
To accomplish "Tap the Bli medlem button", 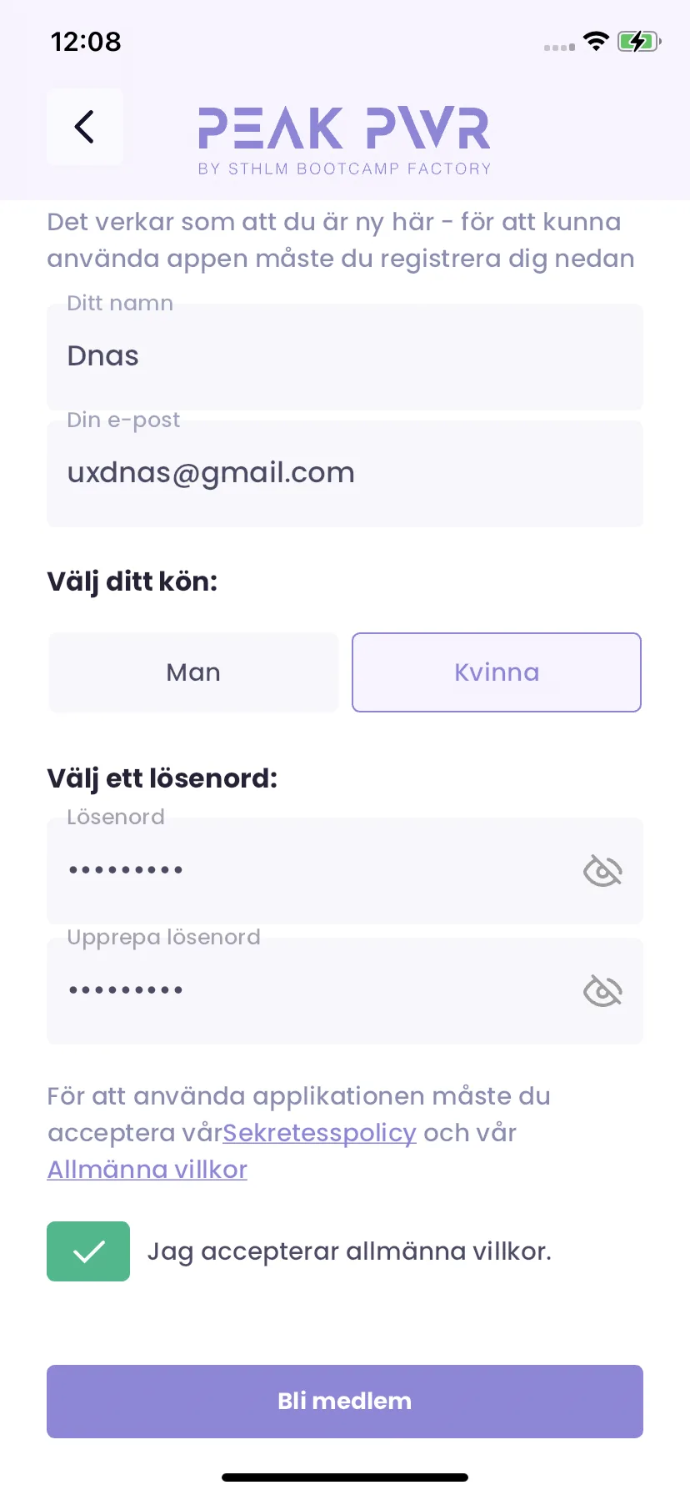I will pyautogui.click(x=345, y=1402).
